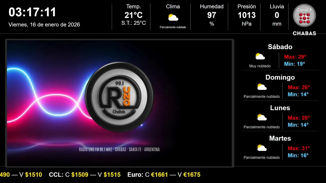This screenshot has height=183, width=326.
Task: Click the CCL: label in the ticker
Action: tap(56, 175)
